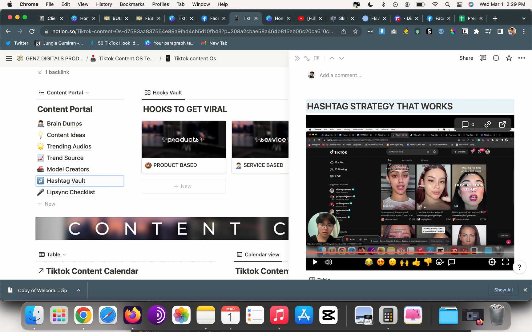This screenshot has height=332, width=532.
Task: Expand the Content Portal view dropdown
Action: click(87, 93)
